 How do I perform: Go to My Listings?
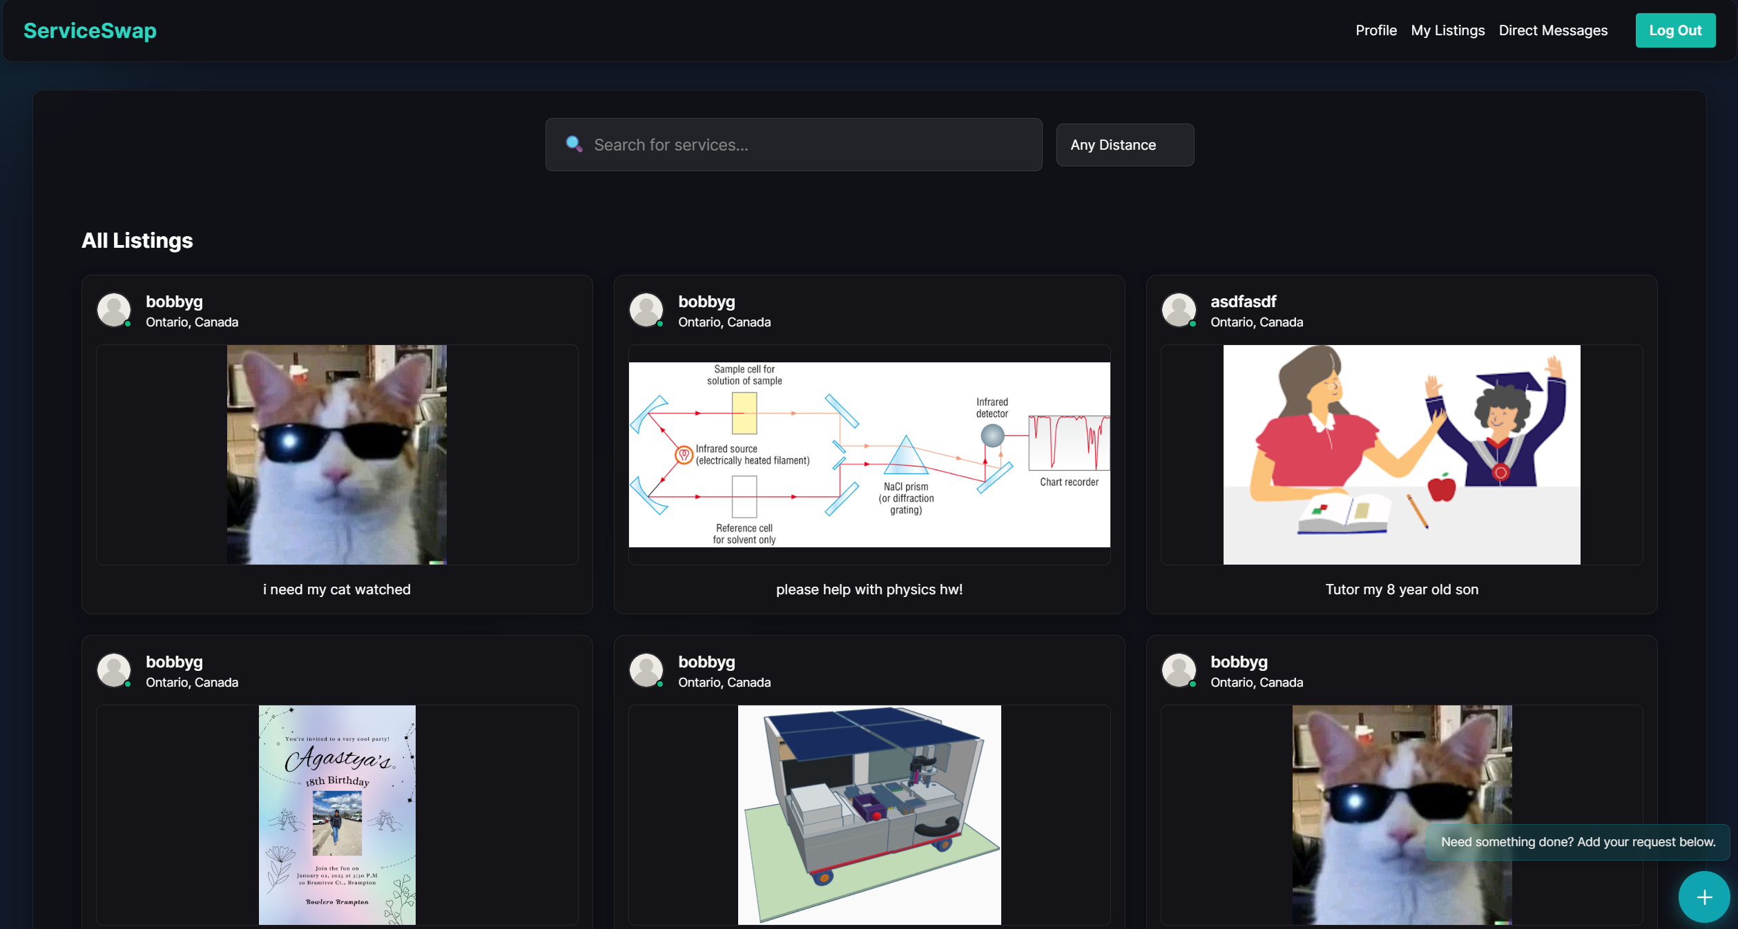[x=1447, y=30]
